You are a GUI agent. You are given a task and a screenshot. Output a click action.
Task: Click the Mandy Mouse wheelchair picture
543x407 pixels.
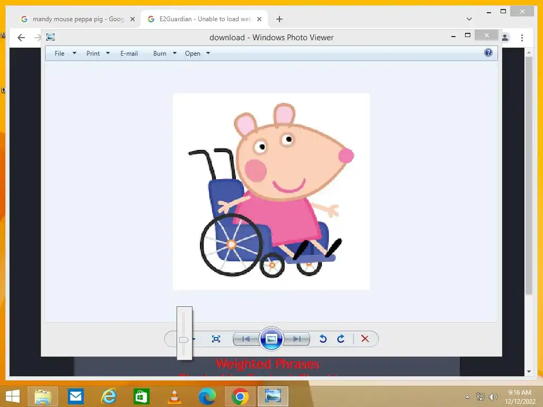tap(271, 191)
